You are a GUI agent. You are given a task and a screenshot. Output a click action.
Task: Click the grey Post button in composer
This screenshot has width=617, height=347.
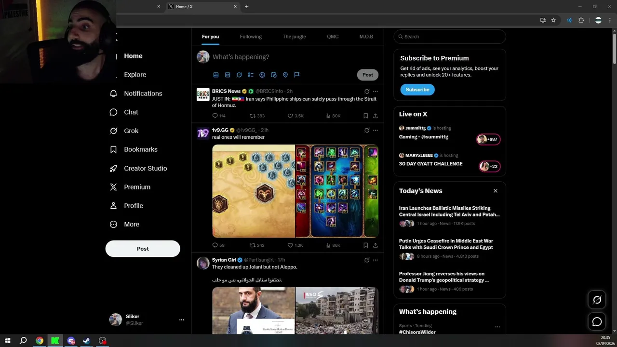(368, 75)
